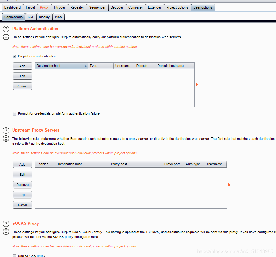276x257 pixels.
Task: Sort by Proxy host column header
Action: (136, 164)
